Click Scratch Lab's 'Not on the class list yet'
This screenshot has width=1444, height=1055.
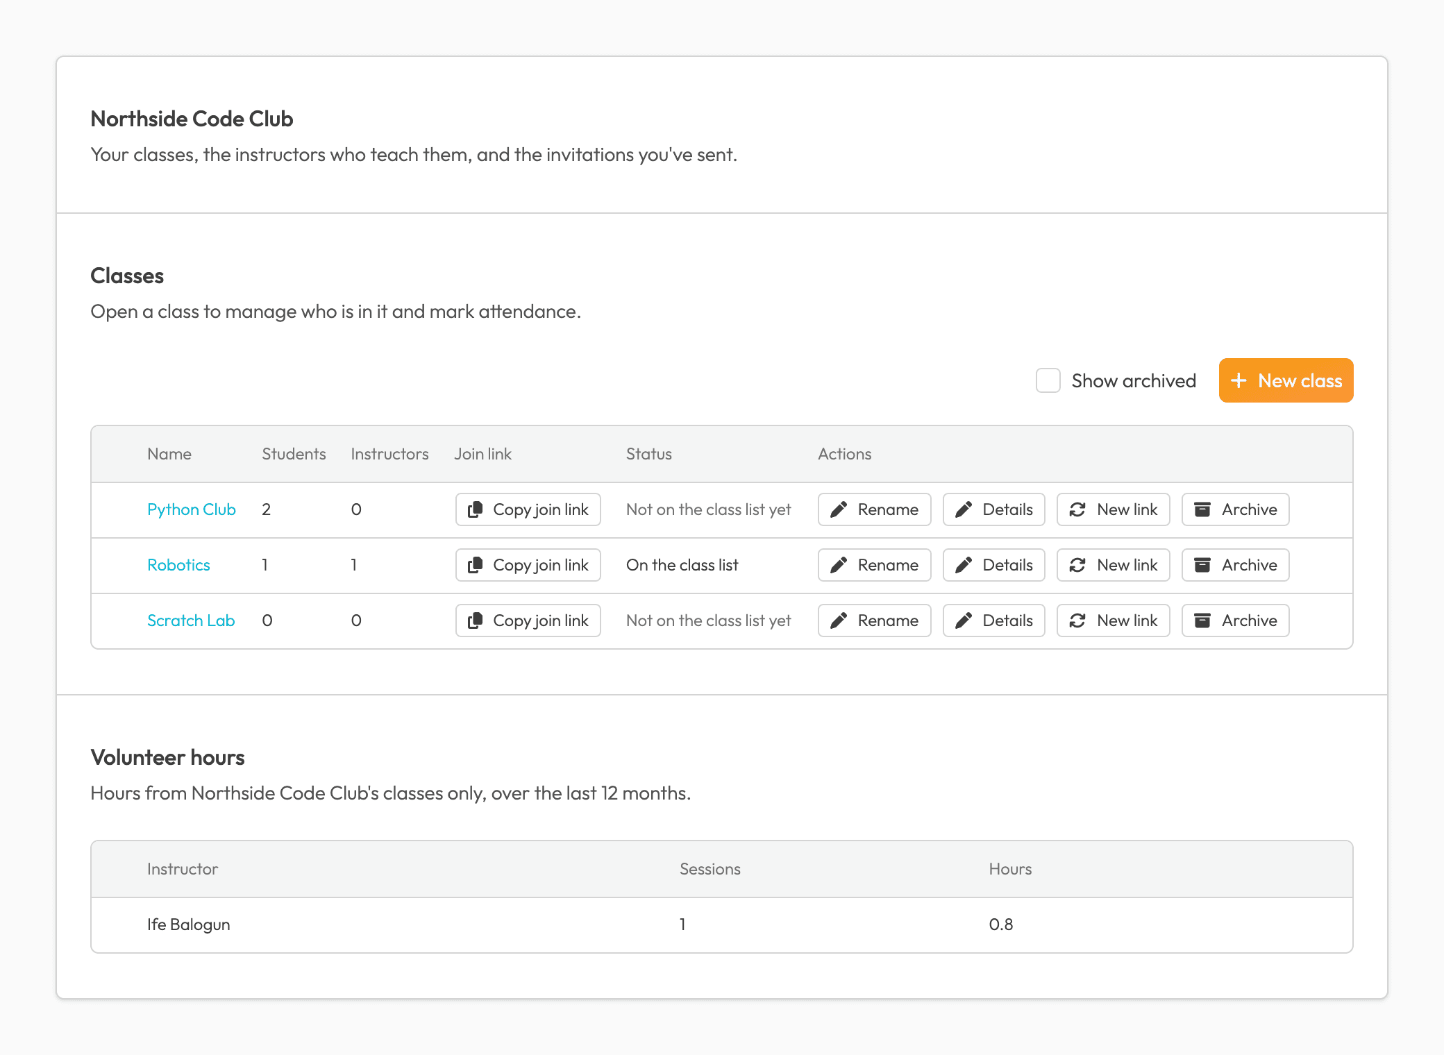(x=708, y=621)
